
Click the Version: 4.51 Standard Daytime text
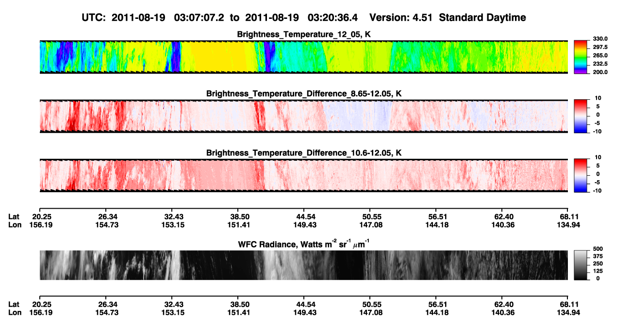click(x=448, y=17)
